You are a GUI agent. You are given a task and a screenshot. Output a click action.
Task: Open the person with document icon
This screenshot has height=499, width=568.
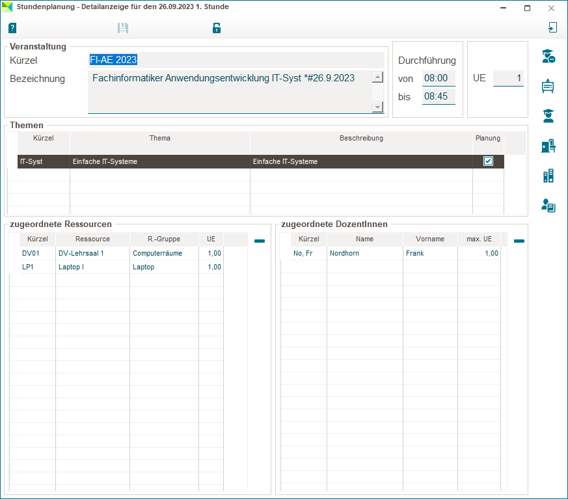pos(548,207)
